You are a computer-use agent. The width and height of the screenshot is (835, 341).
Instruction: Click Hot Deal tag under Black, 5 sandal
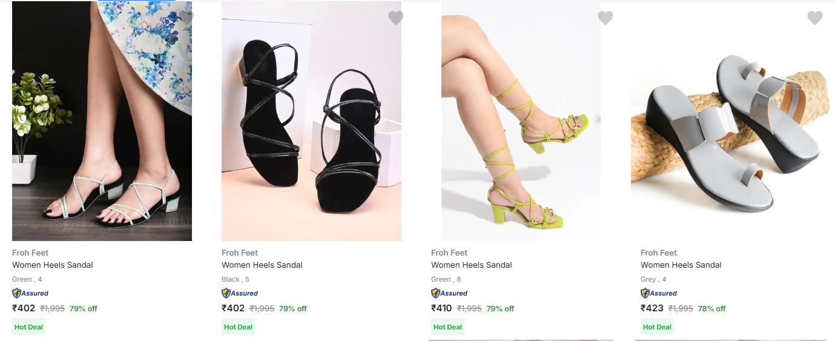tap(238, 327)
